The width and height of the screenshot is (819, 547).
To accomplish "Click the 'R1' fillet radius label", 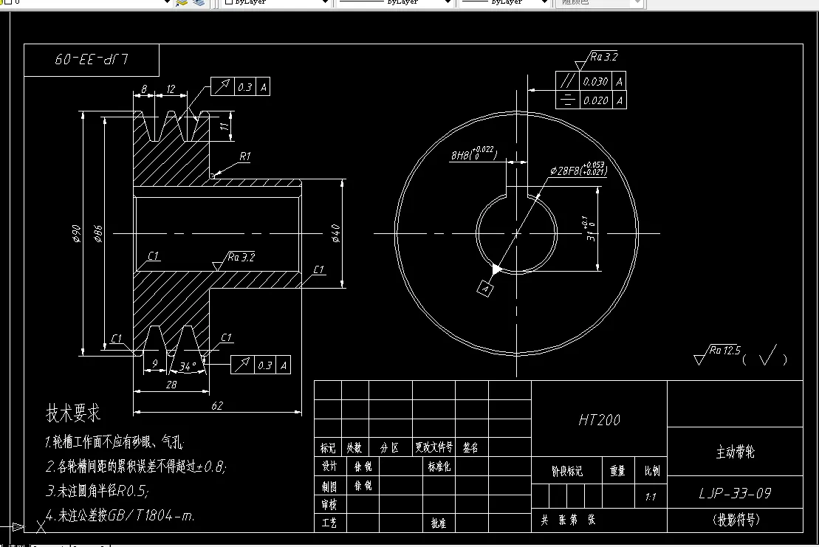I will click(x=245, y=156).
